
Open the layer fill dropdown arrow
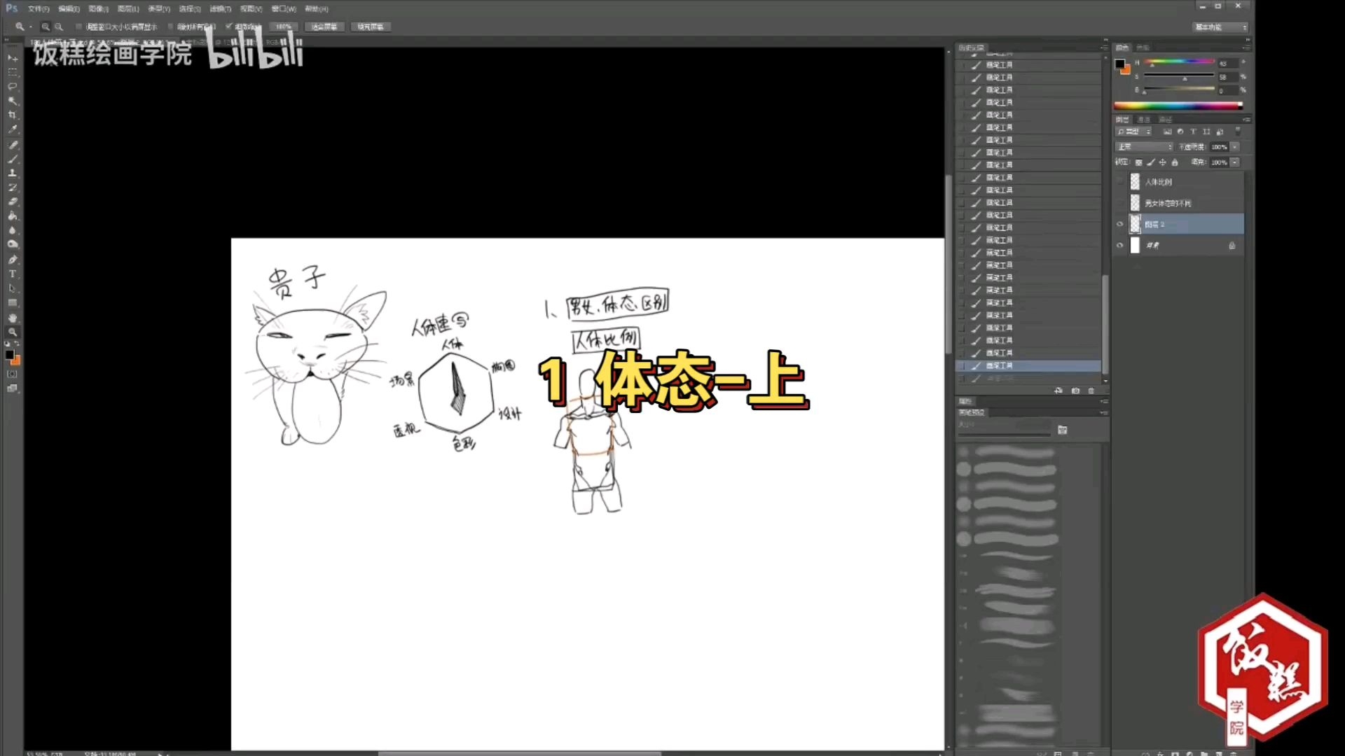1235,162
